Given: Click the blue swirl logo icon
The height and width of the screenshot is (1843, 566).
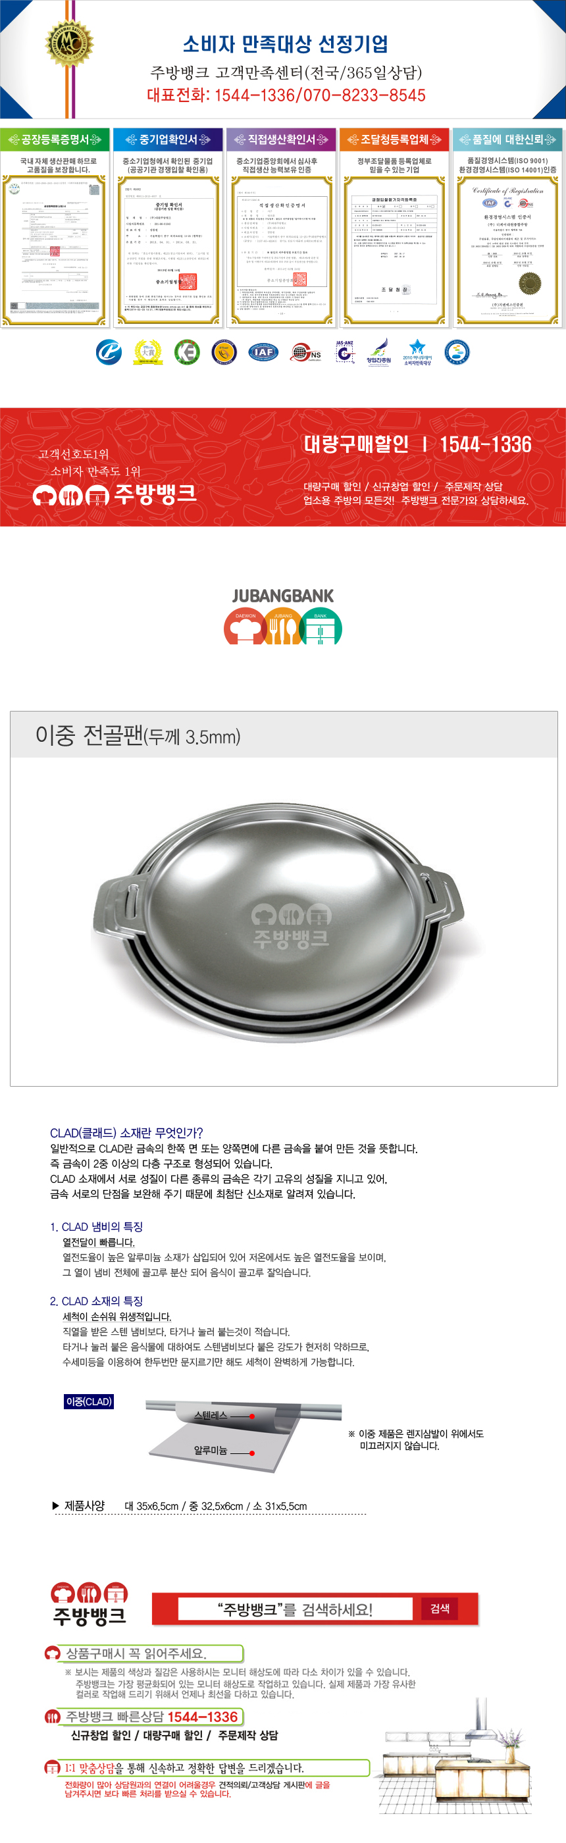Looking at the screenshot, I should click(109, 352).
